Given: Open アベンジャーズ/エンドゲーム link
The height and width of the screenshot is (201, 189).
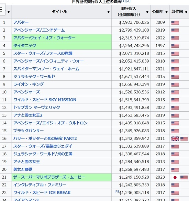Looking at the screenshot, I should coord(39,30).
